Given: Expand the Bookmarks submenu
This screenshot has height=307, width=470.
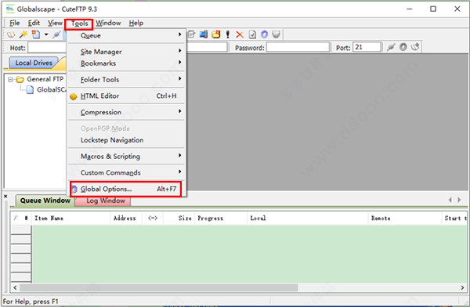Looking at the screenshot, I should pyautogui.click(x=126, y=63).
